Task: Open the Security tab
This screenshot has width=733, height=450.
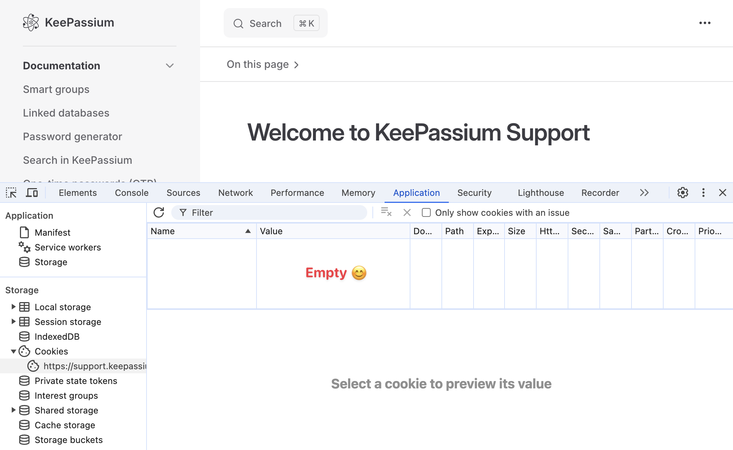Action: coord(474,193)
